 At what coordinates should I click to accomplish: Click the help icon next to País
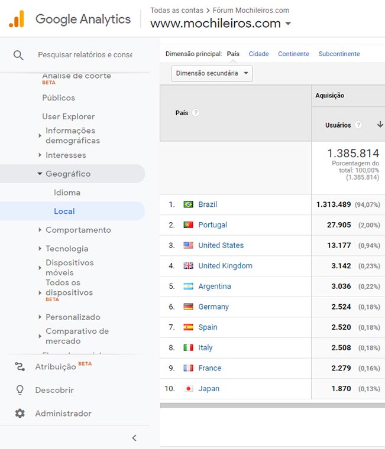196,112
